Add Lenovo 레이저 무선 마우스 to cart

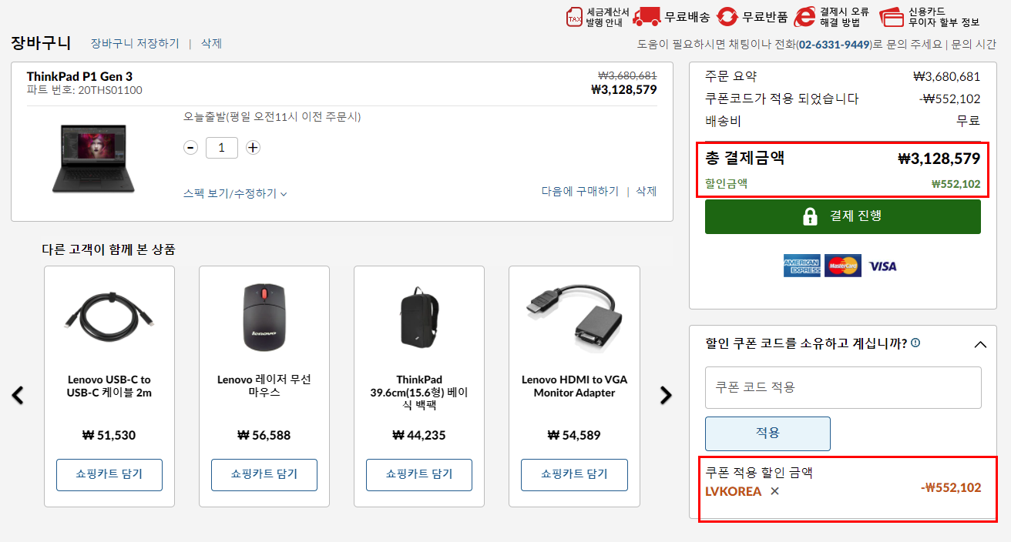click(x=264, y=474)
